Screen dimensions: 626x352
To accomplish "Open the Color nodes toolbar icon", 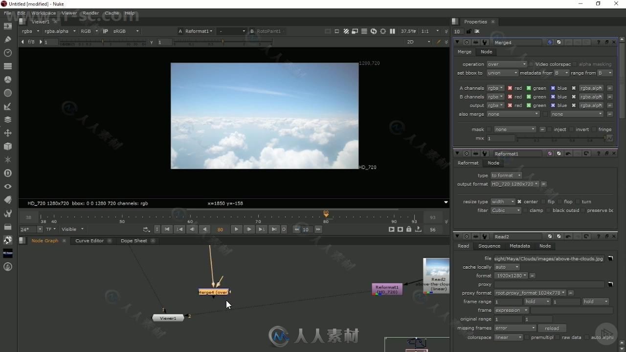I will pyautogui.click(x=8, y=79).
